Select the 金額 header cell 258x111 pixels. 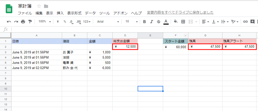(100, 41)
